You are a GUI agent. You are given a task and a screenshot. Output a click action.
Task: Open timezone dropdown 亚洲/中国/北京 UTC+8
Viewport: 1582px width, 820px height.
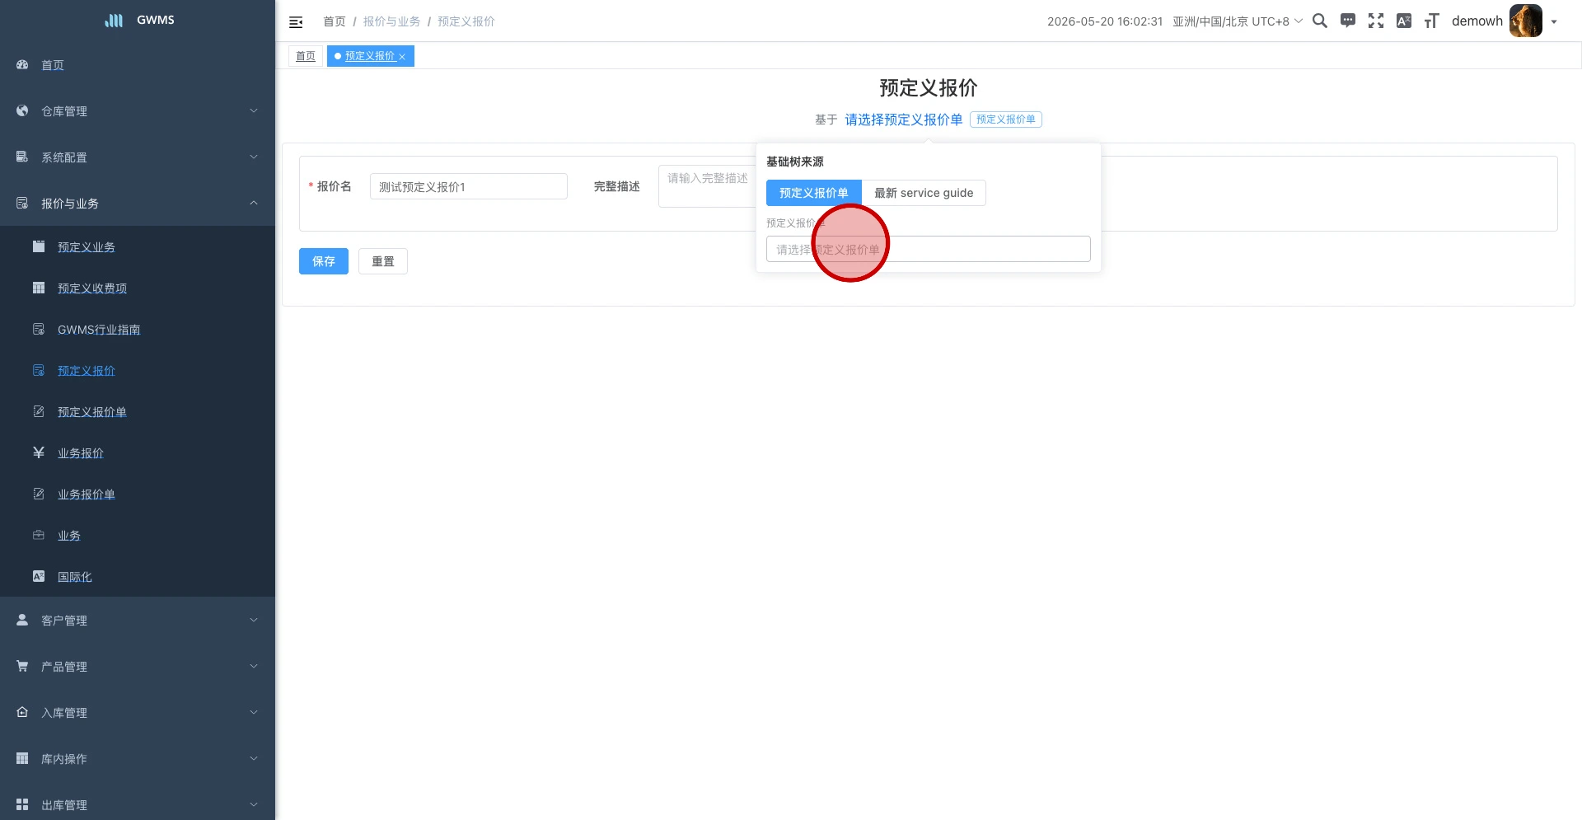1238,21
